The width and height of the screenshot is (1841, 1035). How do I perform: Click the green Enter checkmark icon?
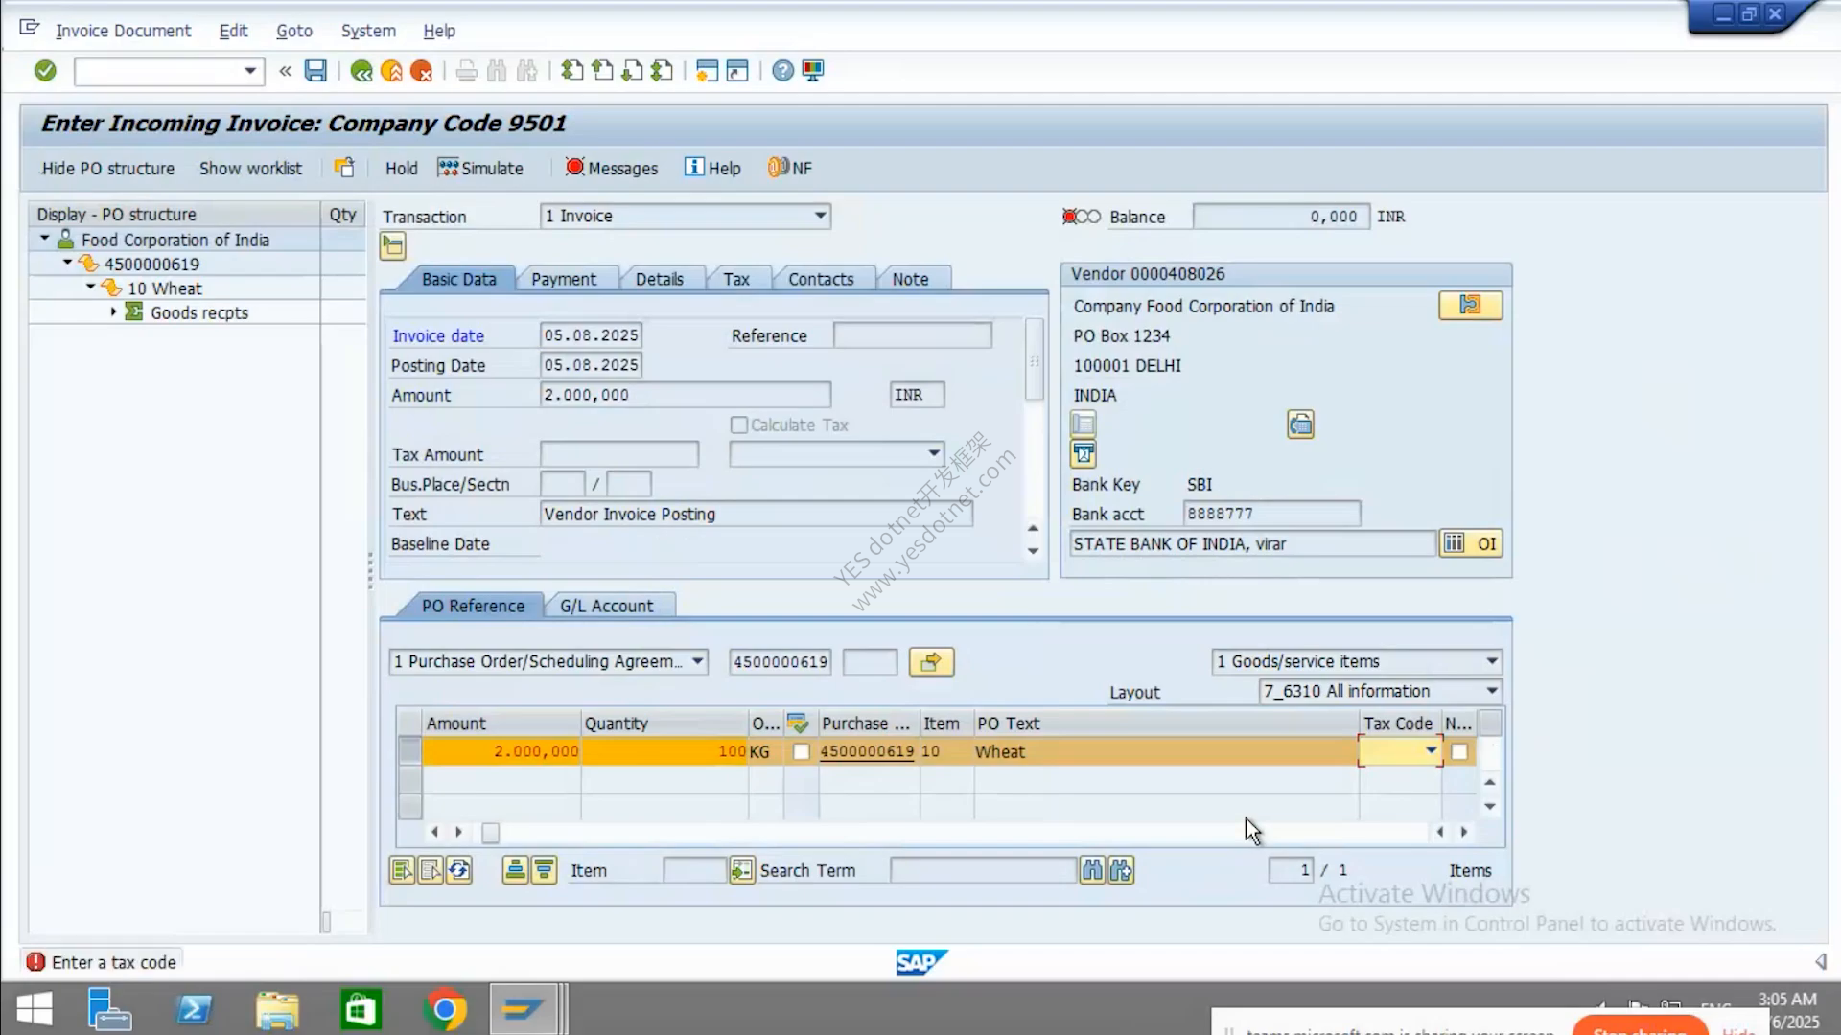coord(45,71)
